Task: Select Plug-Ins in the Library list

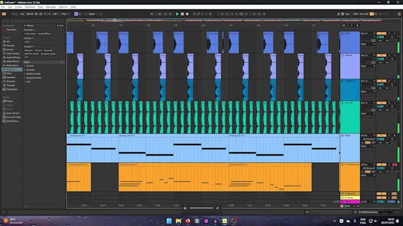Action: [12, 70]
